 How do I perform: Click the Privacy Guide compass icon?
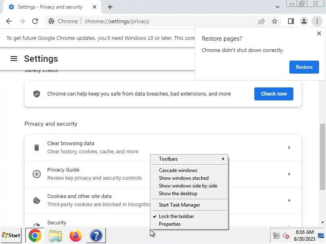[37, 174]
